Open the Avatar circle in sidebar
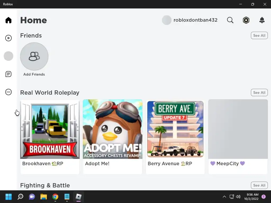Image resolution: width=271 pixels, height=203 pixels. click(8, 56)
